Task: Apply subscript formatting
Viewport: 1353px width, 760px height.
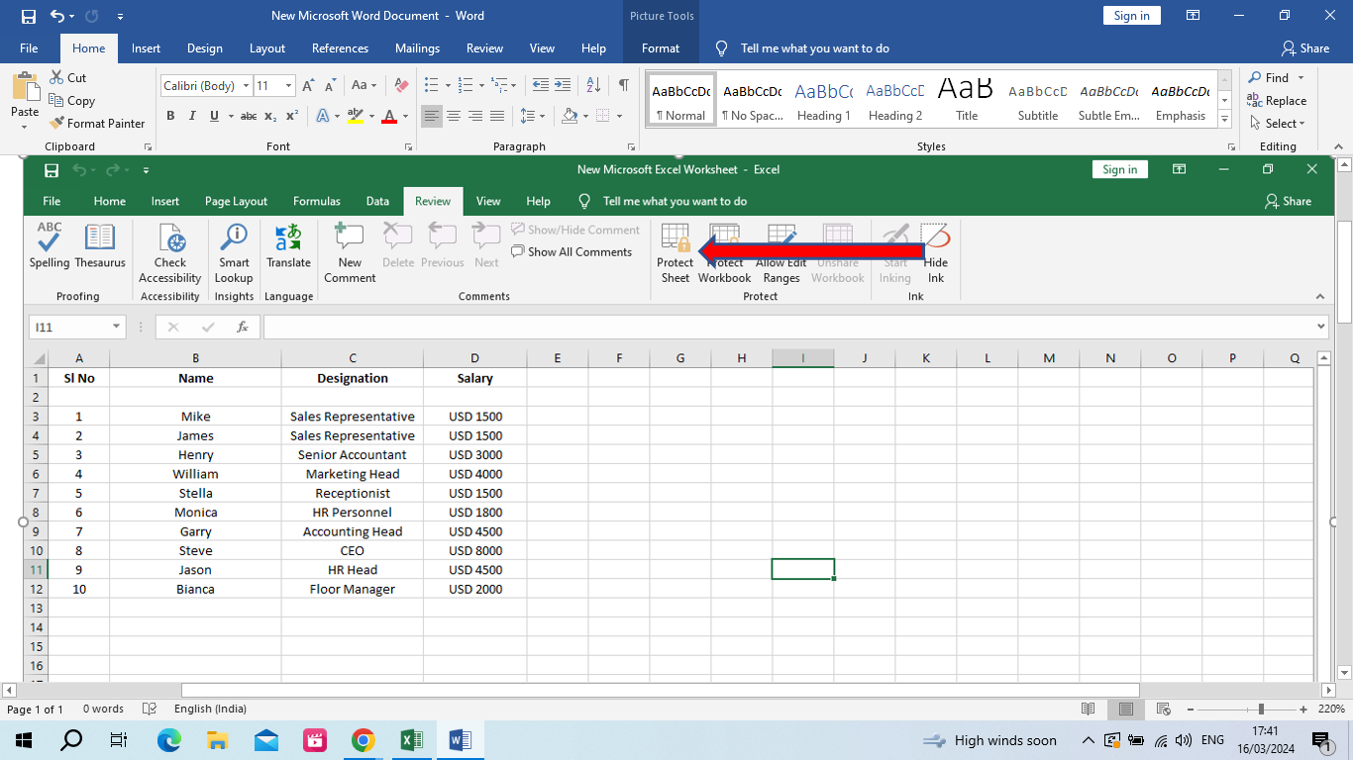Action: [x=272, y=116]
